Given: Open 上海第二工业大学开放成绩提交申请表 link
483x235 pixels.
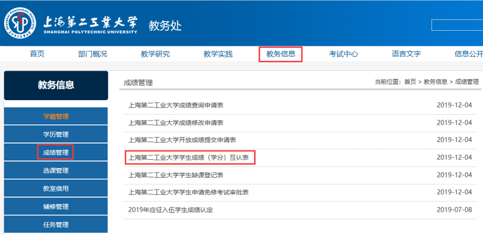Looking at the screenshot, I should [182, 140].
